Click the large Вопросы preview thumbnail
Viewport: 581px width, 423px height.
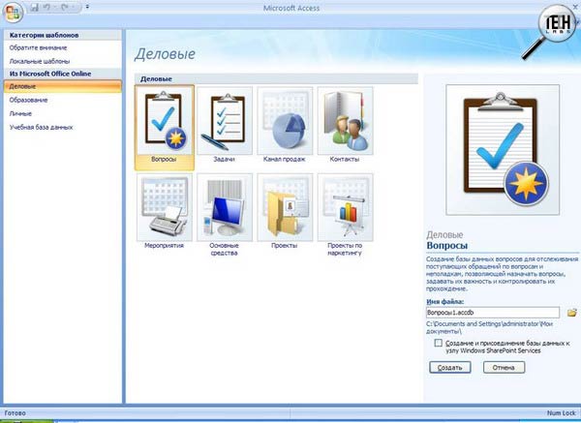coord(503,150)
